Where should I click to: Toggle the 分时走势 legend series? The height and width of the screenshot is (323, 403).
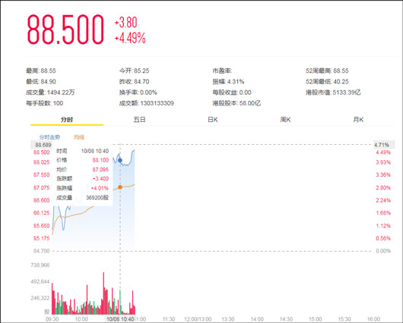49,137
